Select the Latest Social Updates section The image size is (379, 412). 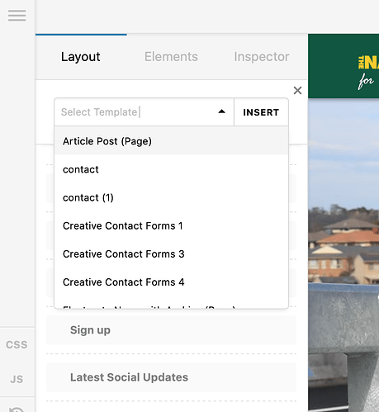pyautogui.click(x=171, y=377)
